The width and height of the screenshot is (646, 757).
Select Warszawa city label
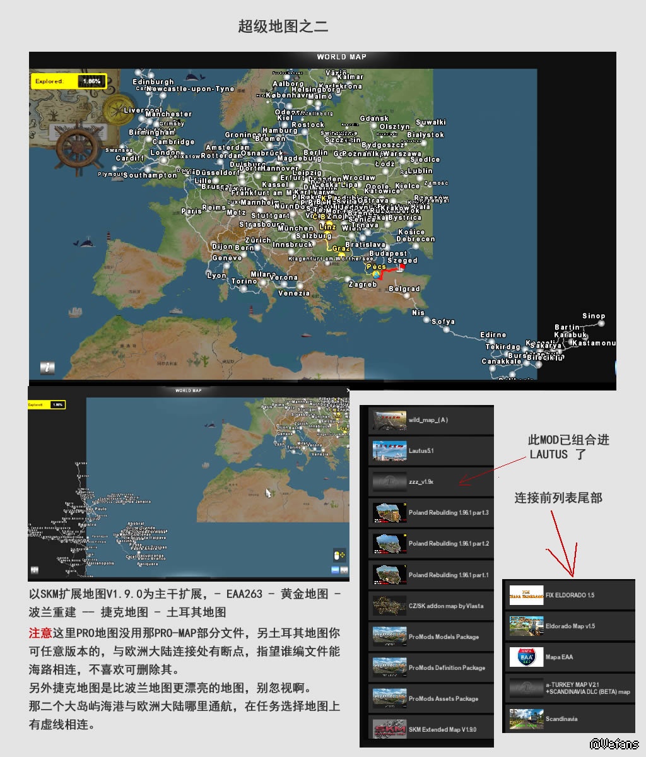[402, 154]
